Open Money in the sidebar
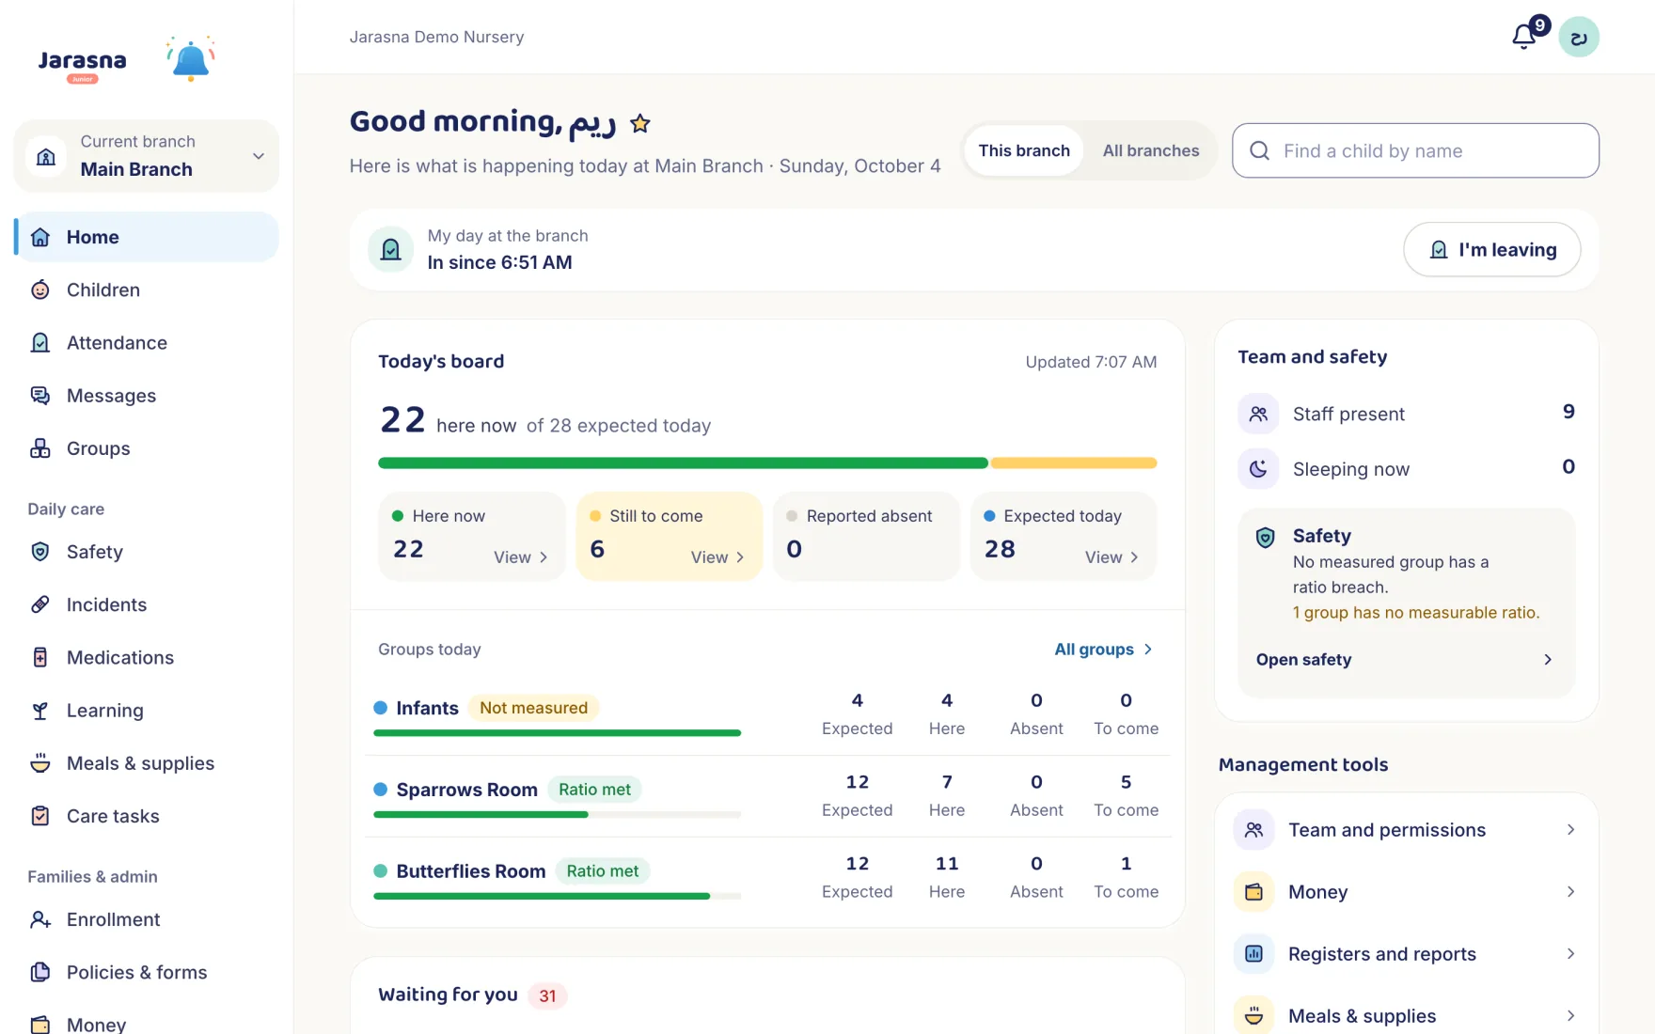The image size is (1655, 1034). (147, 1023)
